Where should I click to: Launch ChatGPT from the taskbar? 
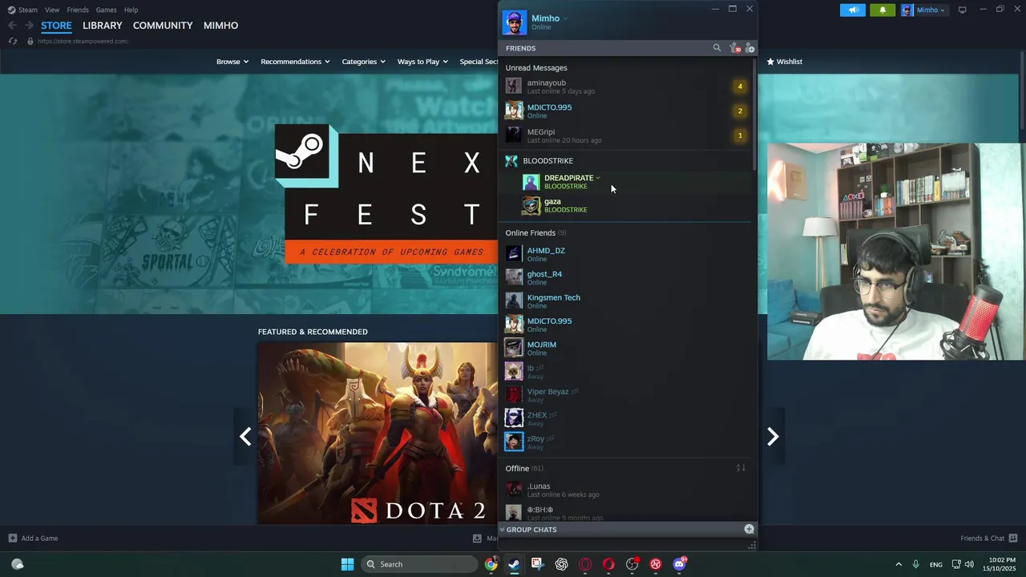(561, 564)
